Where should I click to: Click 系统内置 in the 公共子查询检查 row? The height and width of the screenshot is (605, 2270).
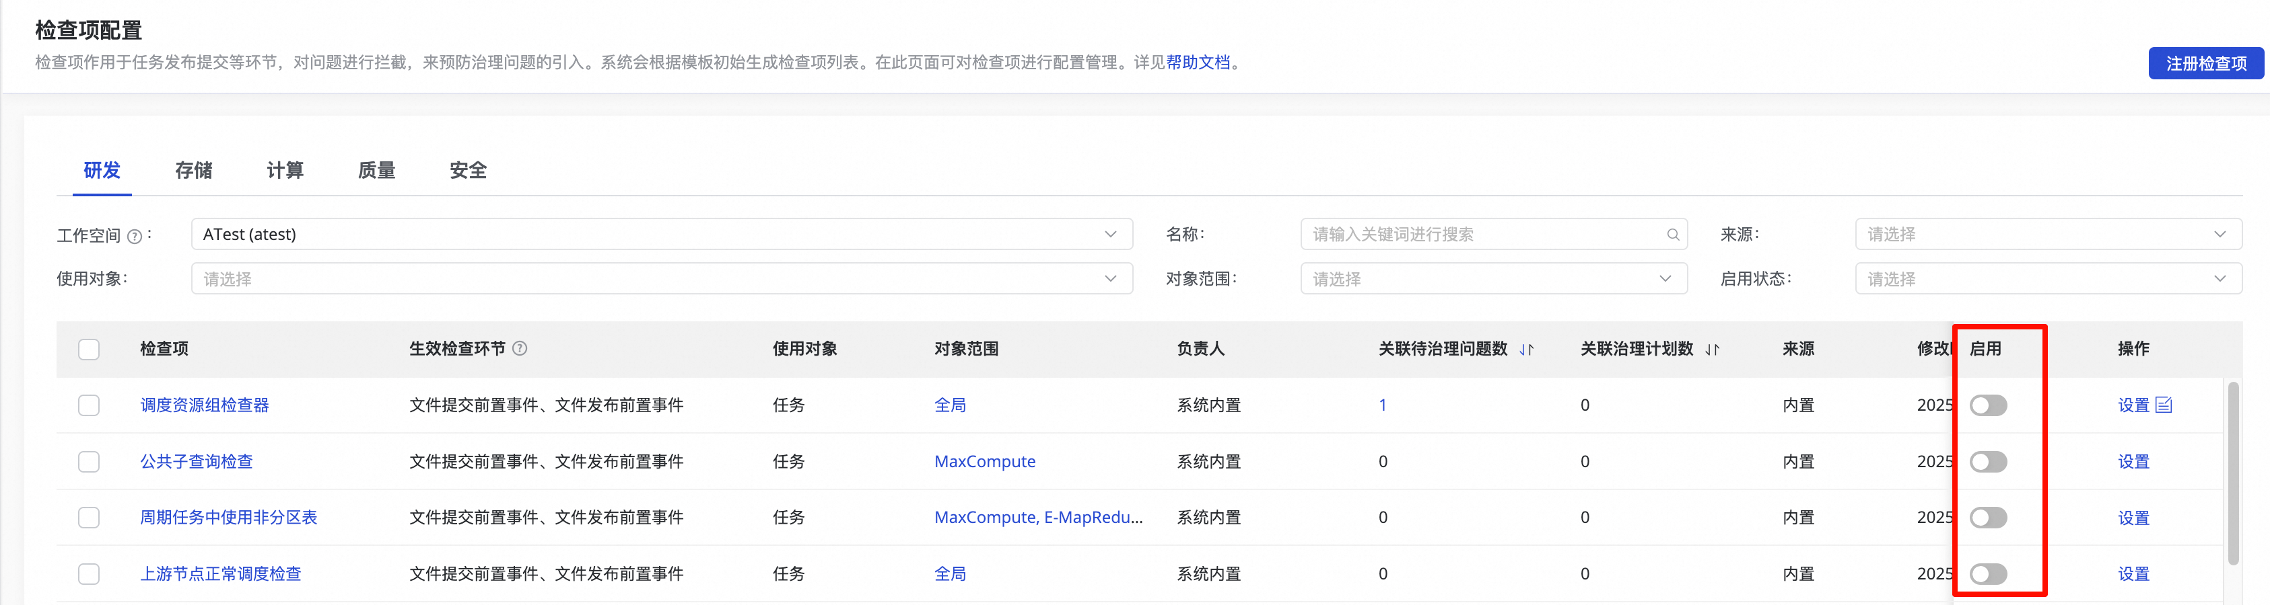coord(1208,462)
